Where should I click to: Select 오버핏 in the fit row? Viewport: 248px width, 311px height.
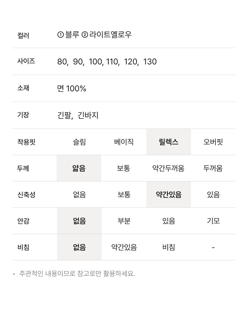(x=213, y=142)
